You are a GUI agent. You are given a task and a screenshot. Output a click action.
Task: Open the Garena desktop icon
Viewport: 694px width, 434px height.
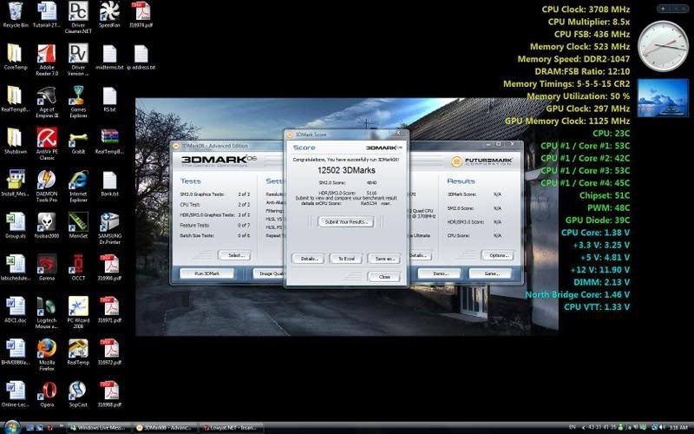click(x=47, y=265)
